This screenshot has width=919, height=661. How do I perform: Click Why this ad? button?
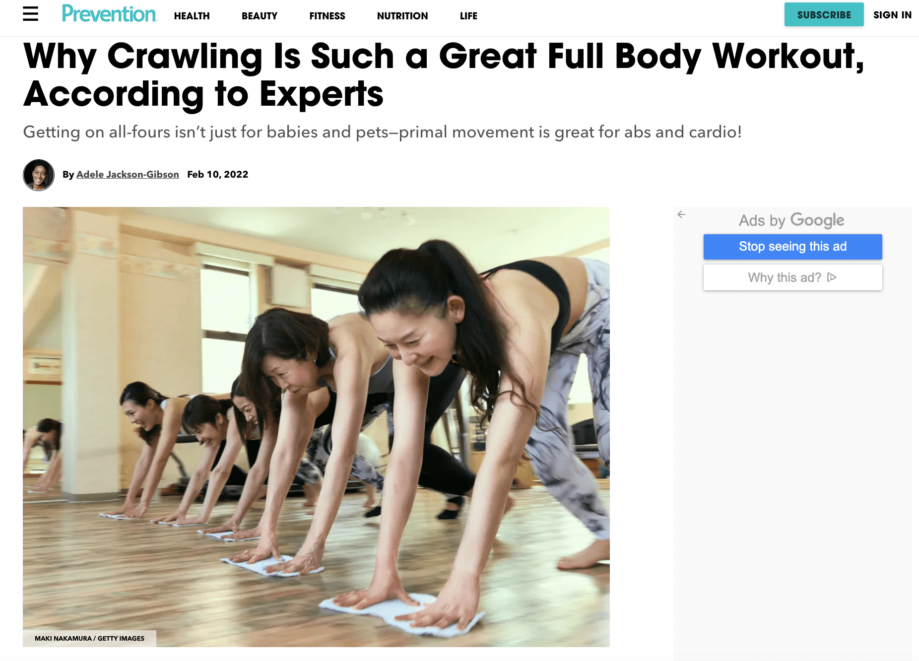pos(792,277)
